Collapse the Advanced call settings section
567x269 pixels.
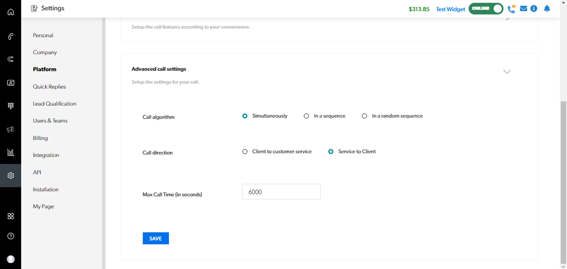coord(507,72)
